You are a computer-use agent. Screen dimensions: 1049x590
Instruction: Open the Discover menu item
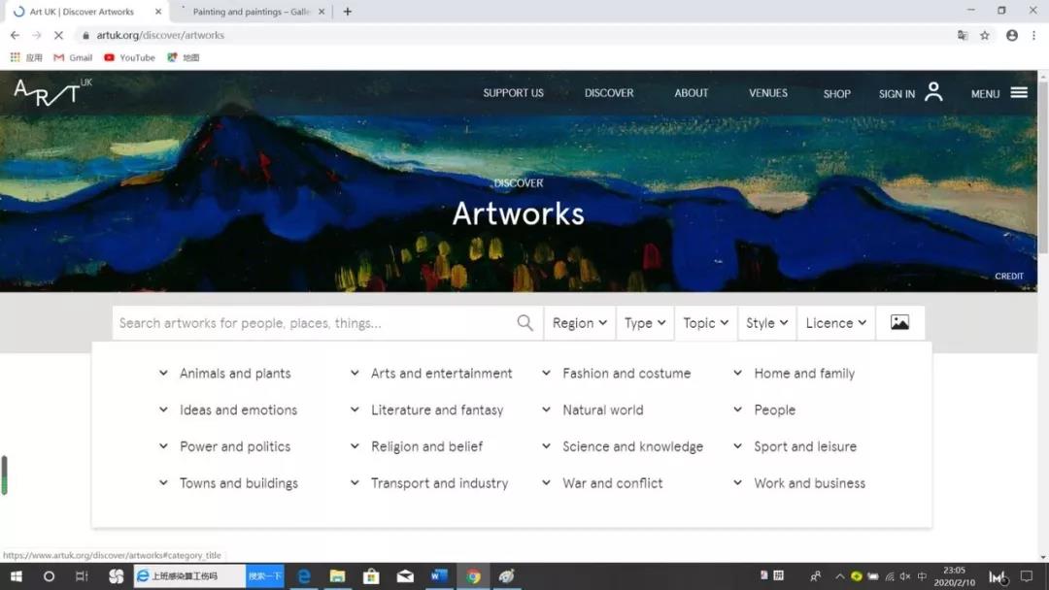pyautogui.click(x=608, y=93)
